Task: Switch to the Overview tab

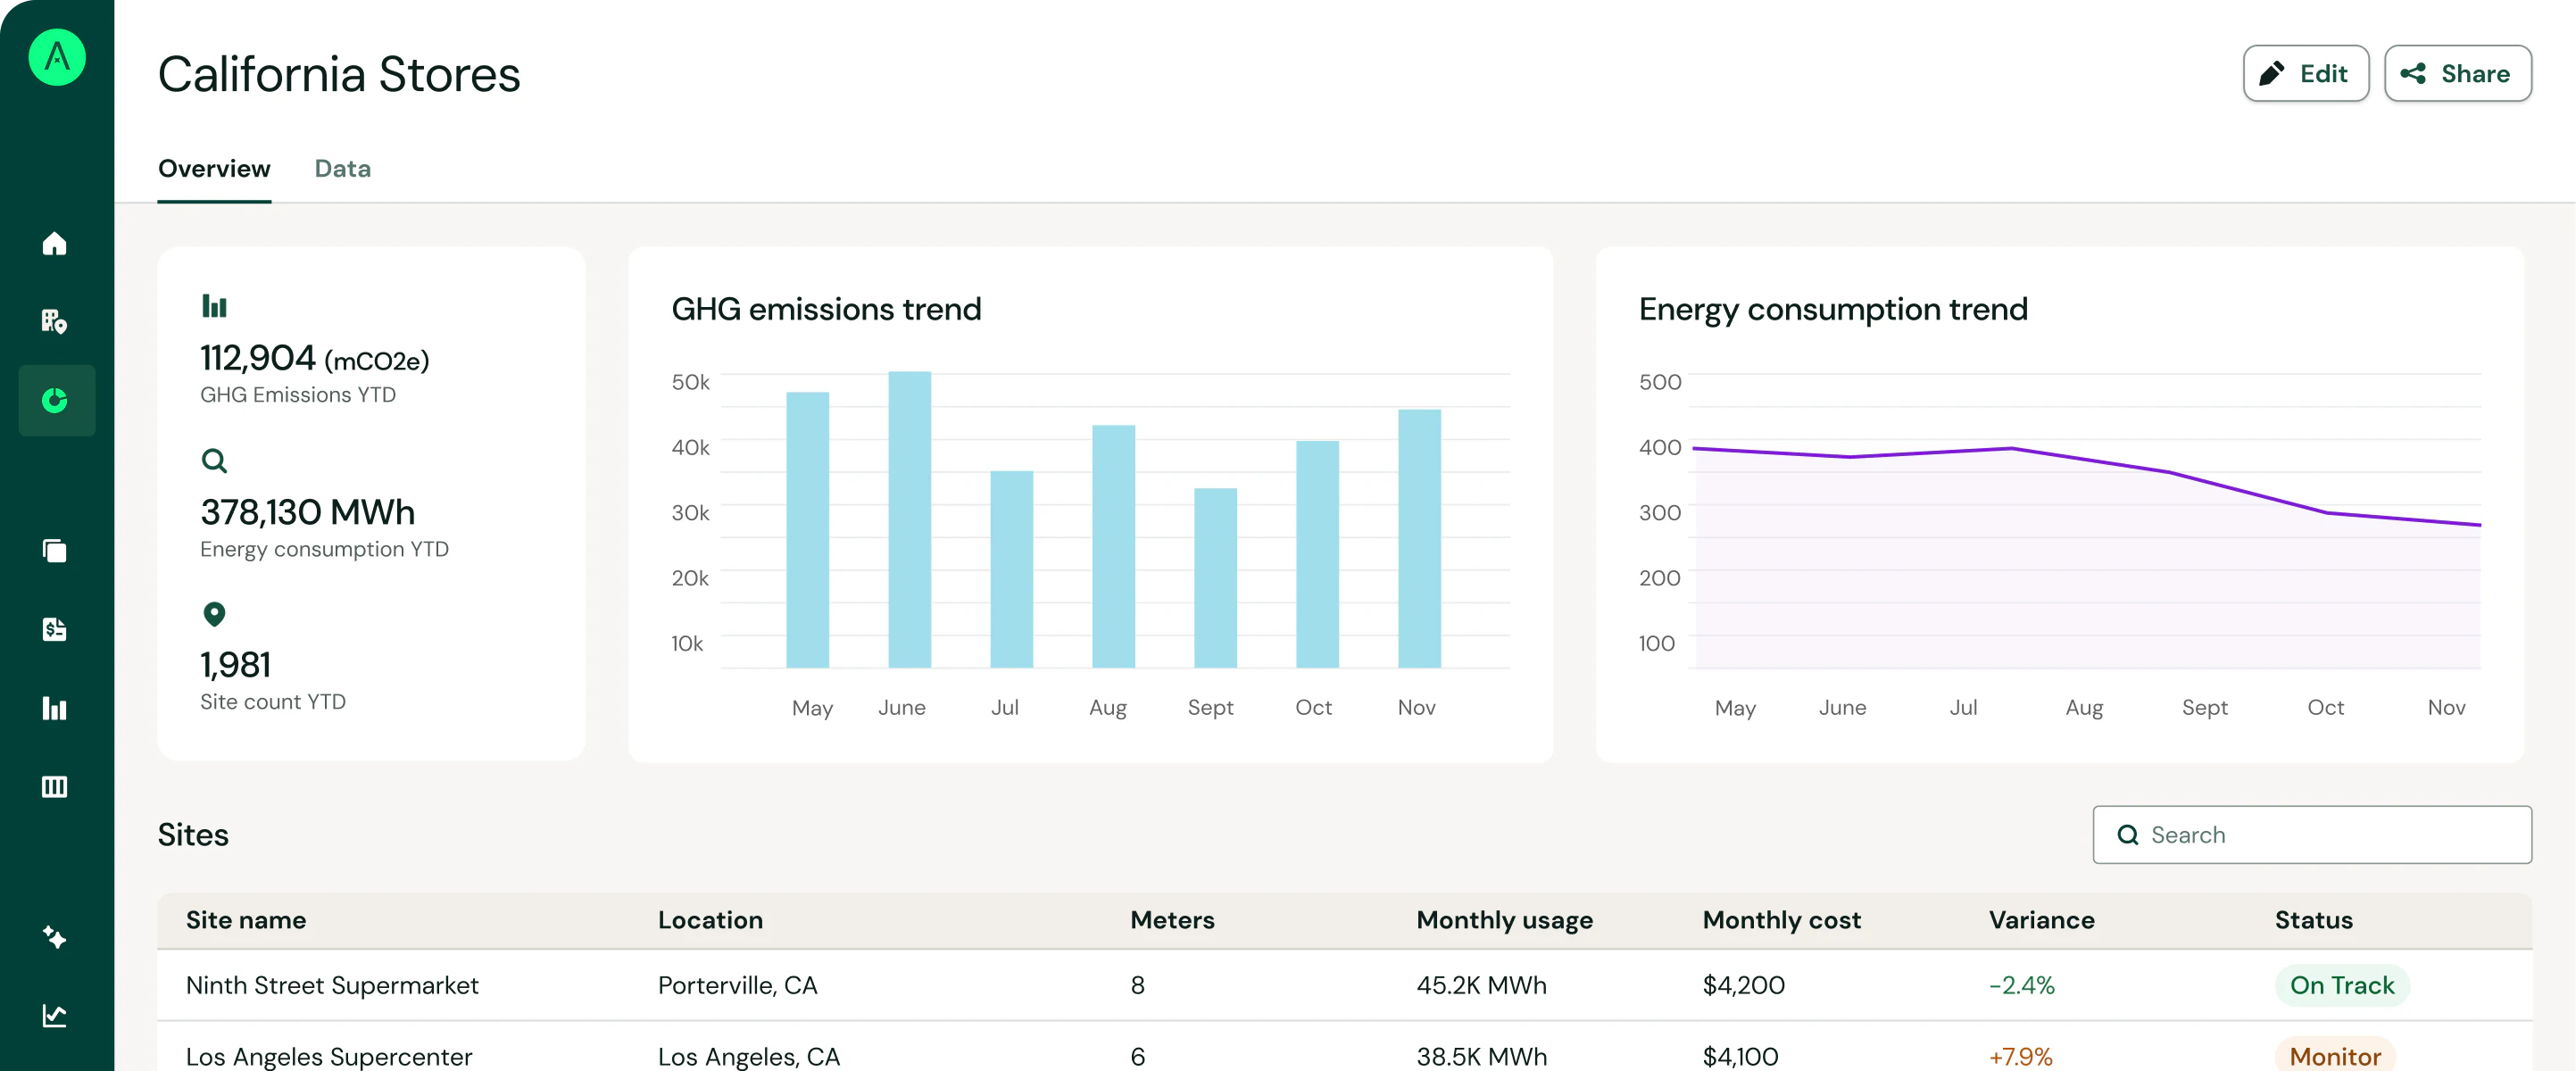Action: tap(214, 168)
